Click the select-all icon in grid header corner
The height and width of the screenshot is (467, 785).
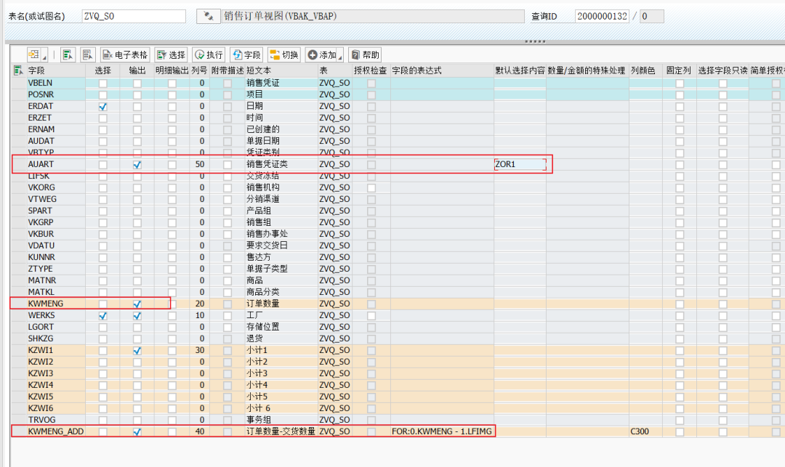coord(18,70)
